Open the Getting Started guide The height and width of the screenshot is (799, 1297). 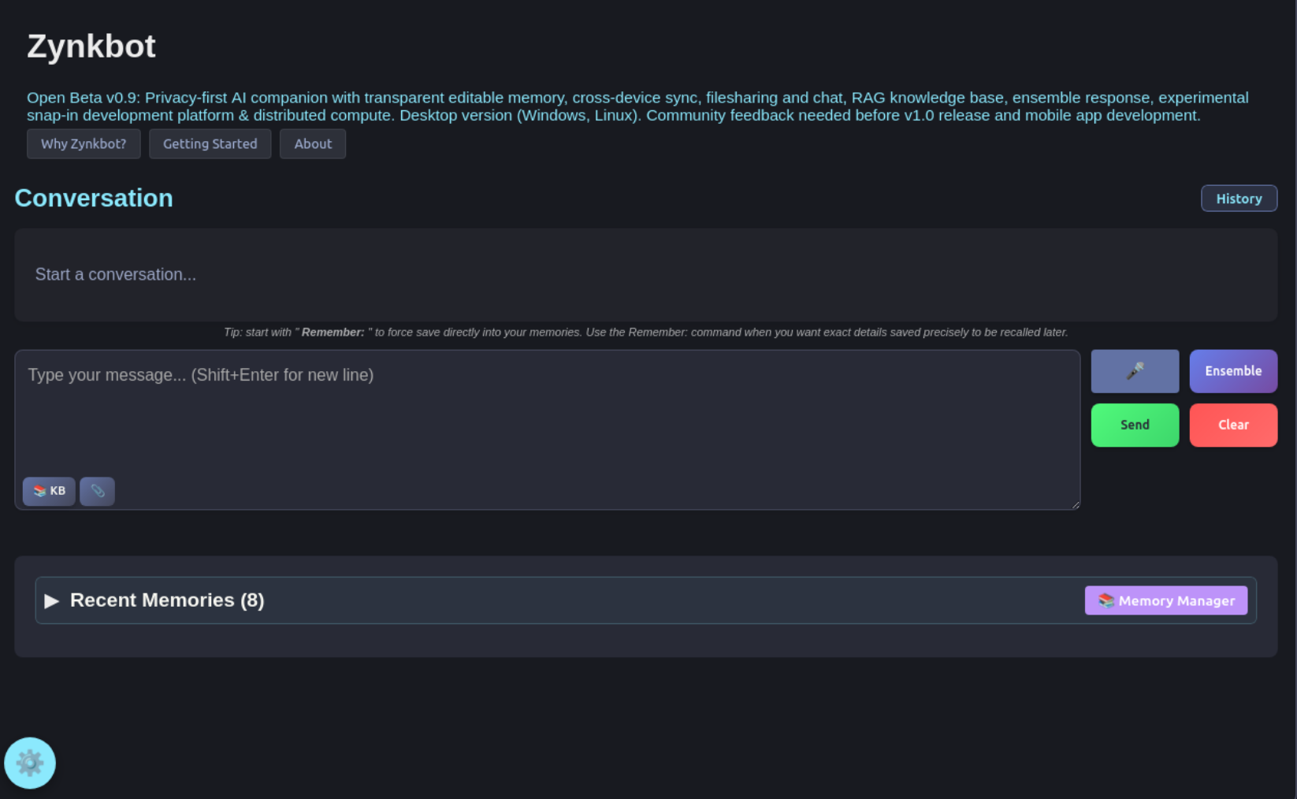tap(210, 144)
